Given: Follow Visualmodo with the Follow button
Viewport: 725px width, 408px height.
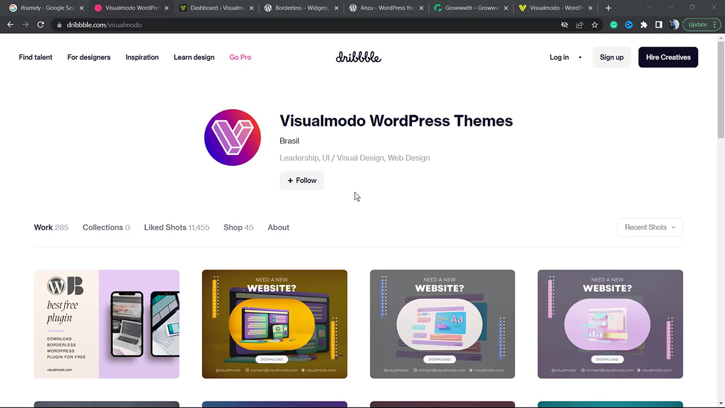Looking at the screenshot, I should [x=302, y=180].
